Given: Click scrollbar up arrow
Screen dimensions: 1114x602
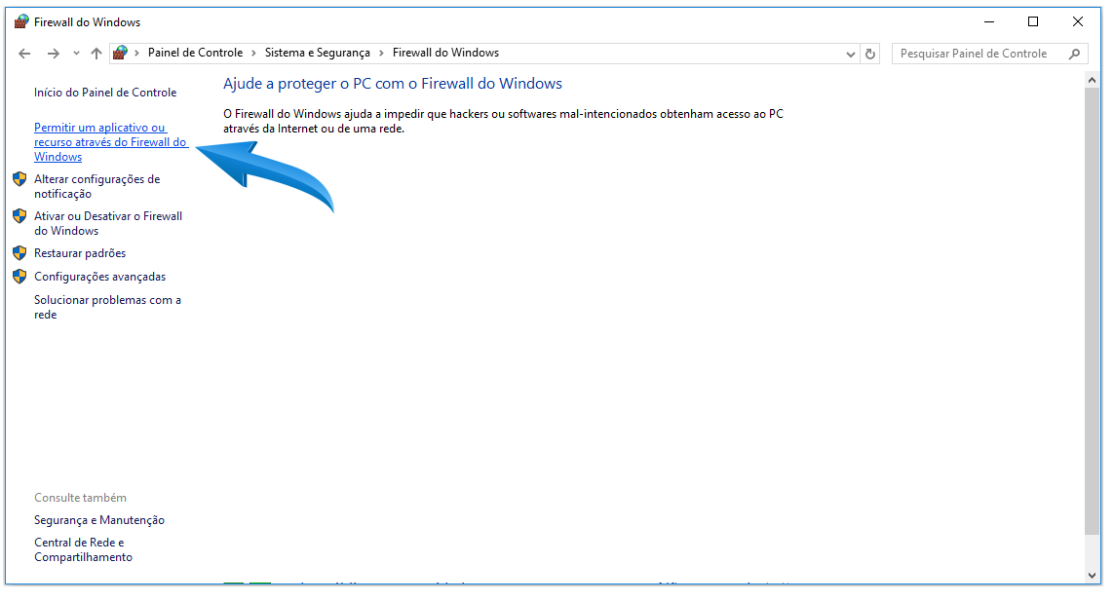Looking at the screenshot, I should [1092, 81].
